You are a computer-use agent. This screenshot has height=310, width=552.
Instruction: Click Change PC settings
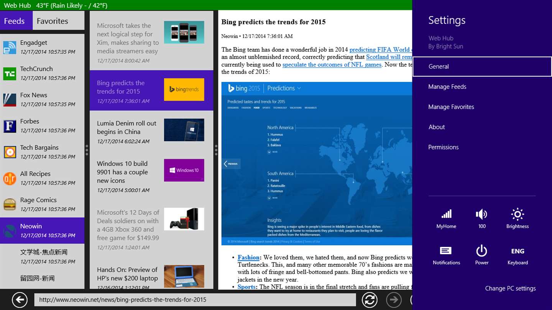(x=510, y=289)
